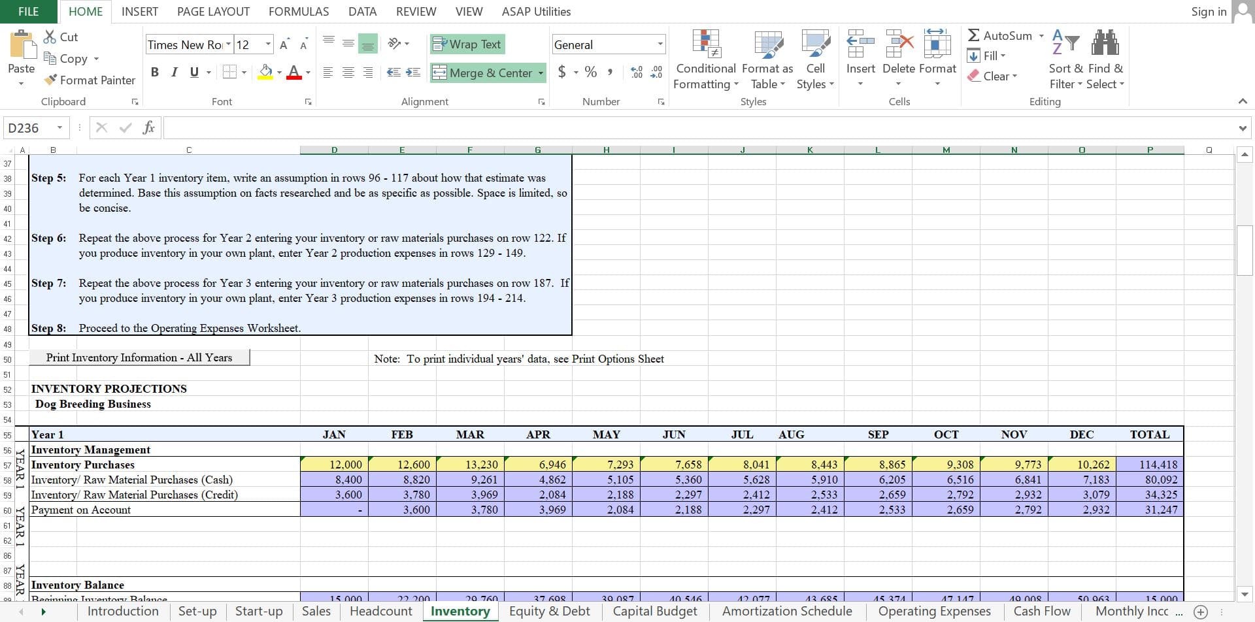Click the Insert Function fx icon
The height and width of the screenshot is (622, 1255).
pos(149,127)
